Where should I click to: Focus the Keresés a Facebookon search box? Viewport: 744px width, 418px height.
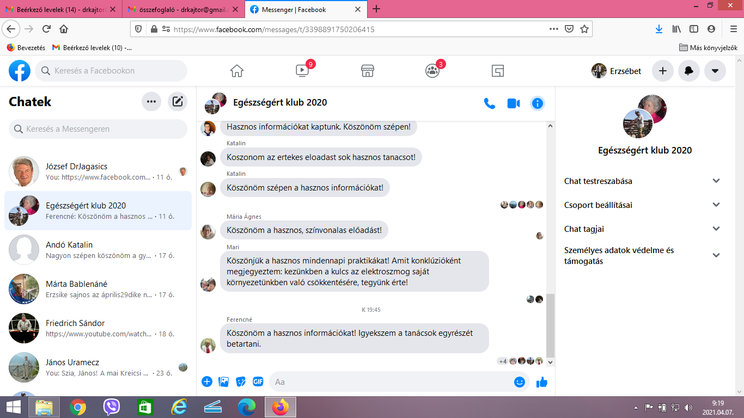click(x=111, y=71)
